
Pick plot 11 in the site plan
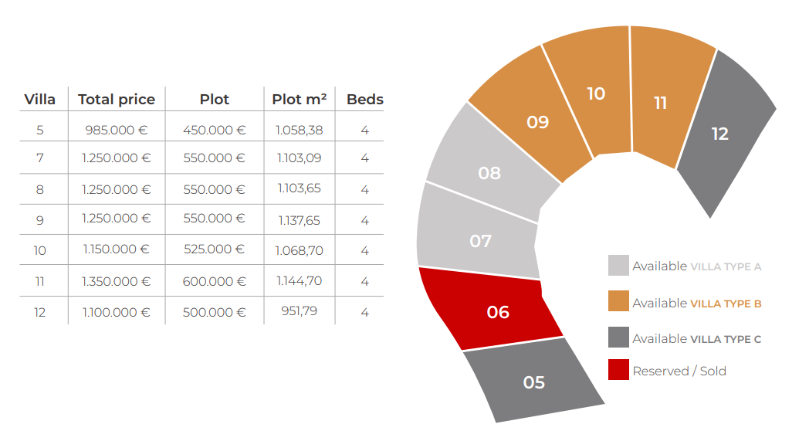pyautogui.click(x=660, y=103)
